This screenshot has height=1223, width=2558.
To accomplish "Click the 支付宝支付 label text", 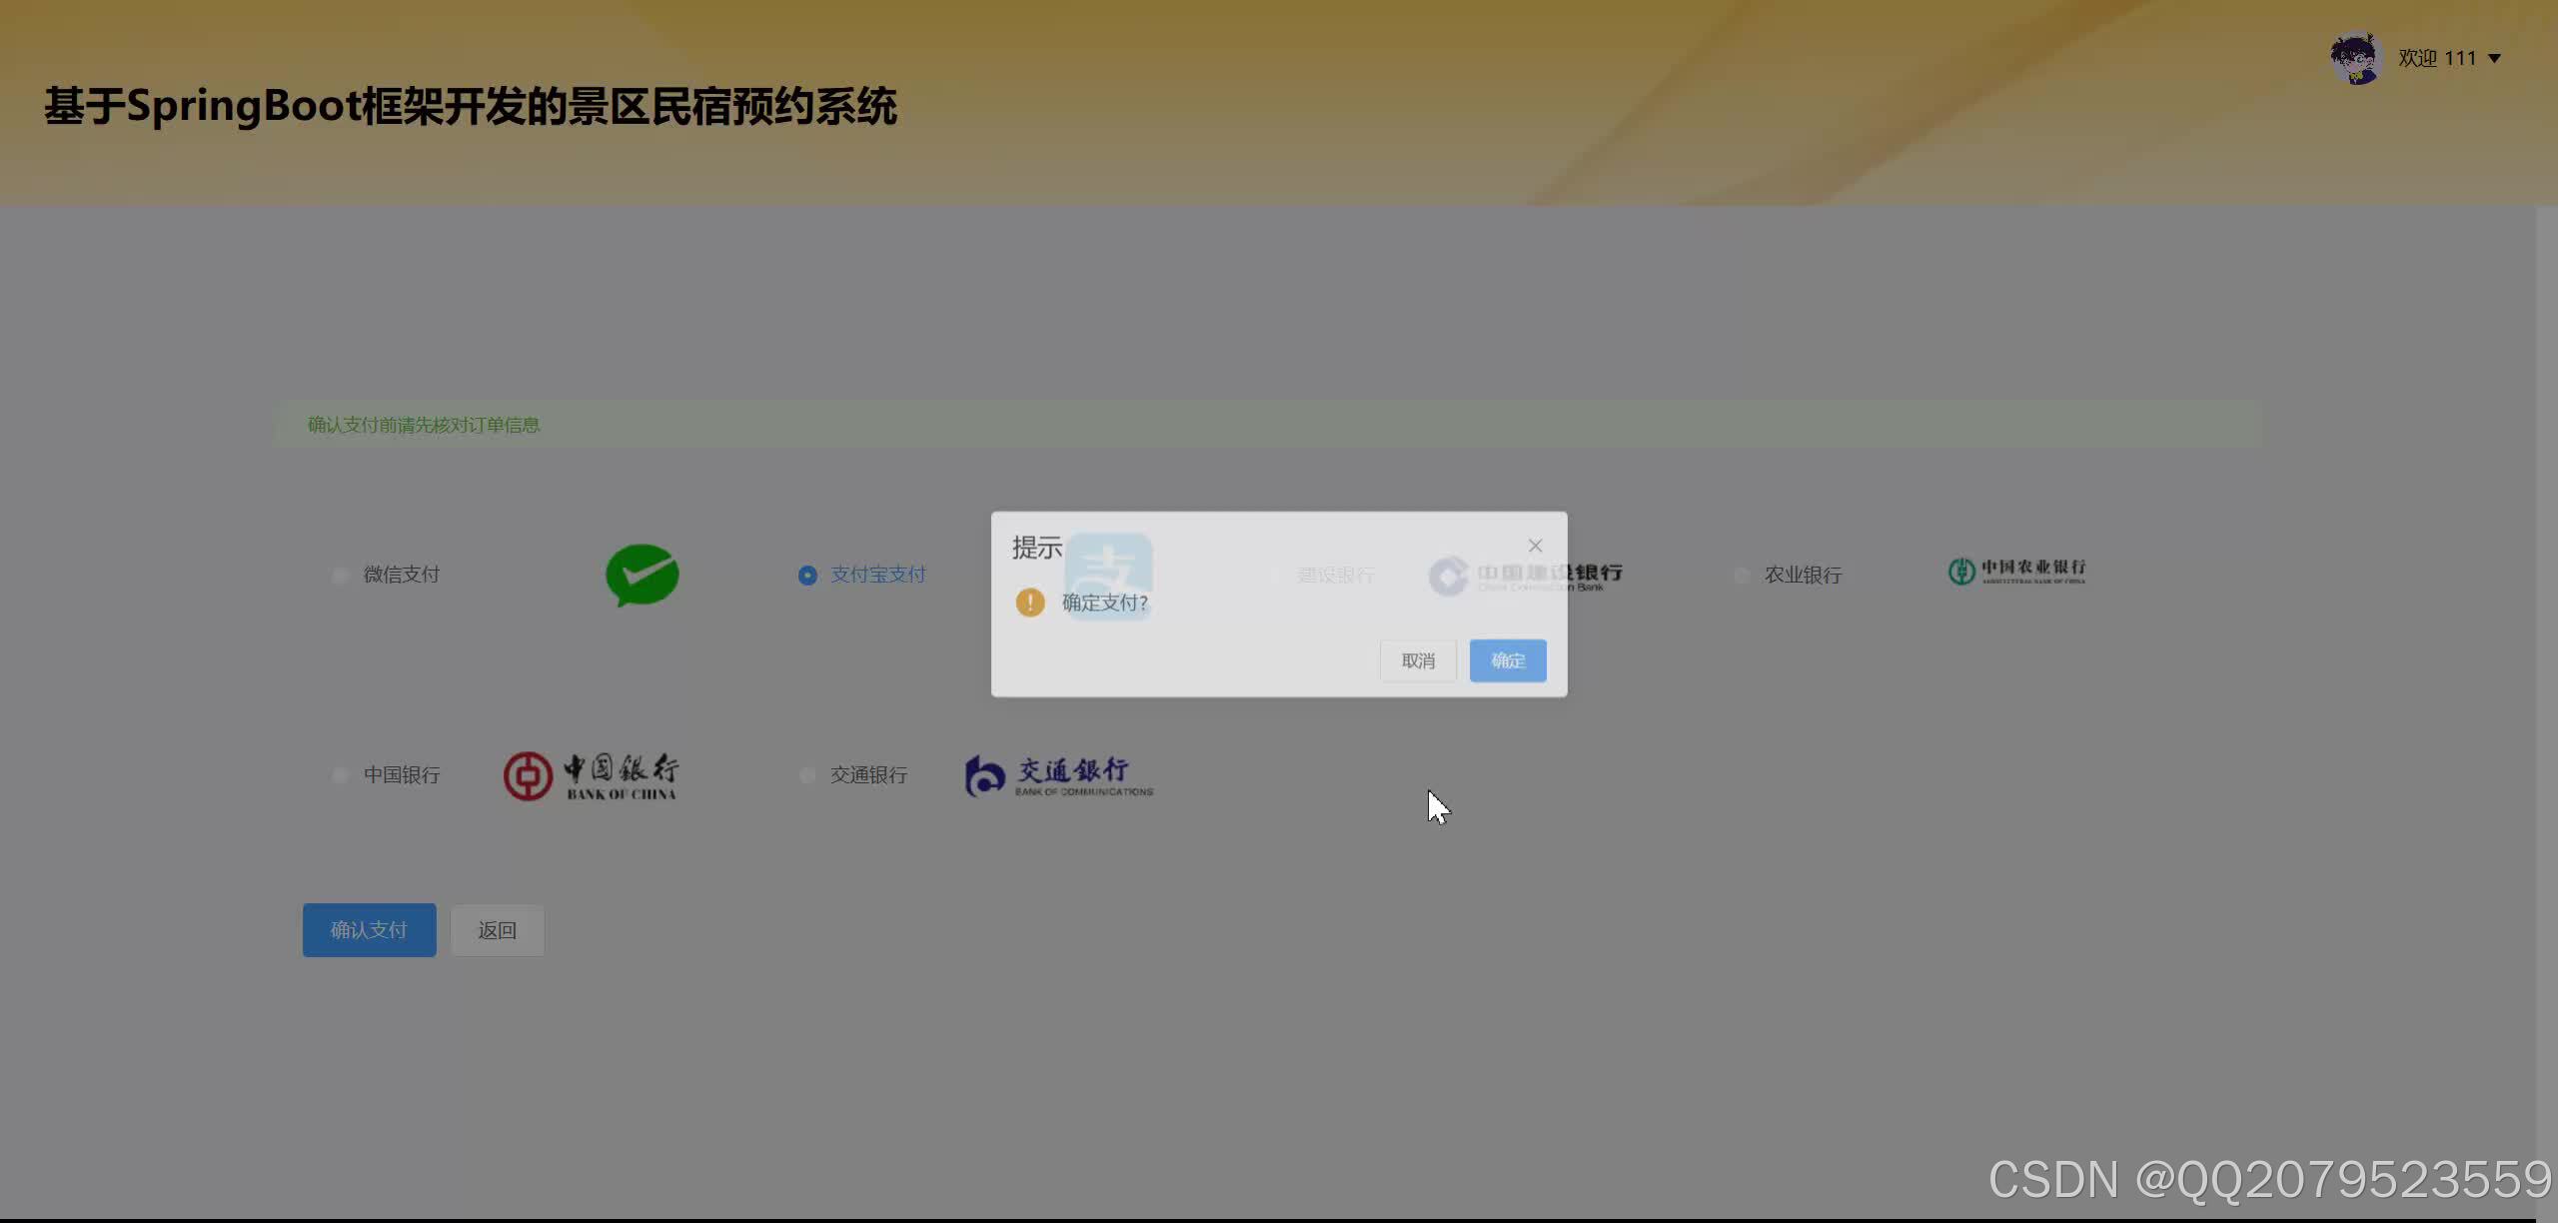I will coord(878,575).
